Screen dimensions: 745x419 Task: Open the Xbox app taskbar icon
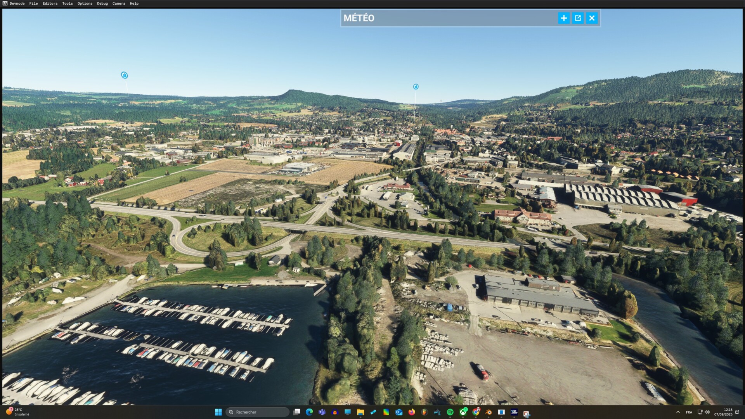463,412
